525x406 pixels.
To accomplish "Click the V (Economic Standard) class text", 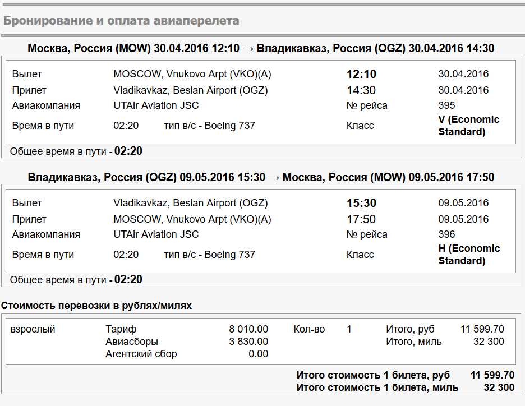I will [x=469, y=126].
